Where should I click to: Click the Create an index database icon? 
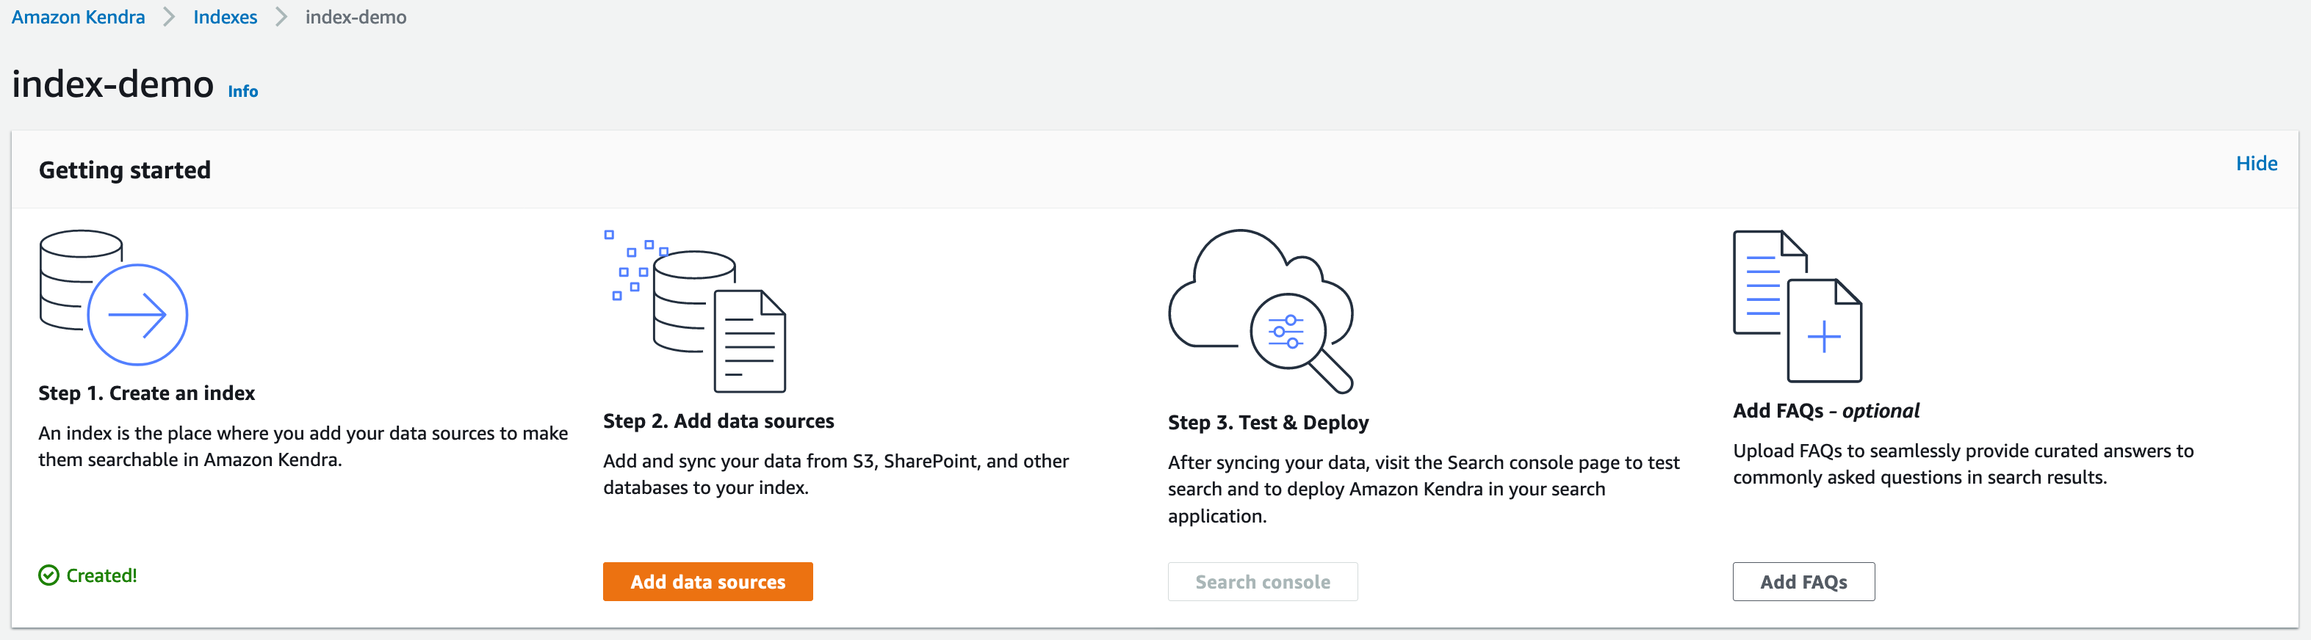click(x=113, y=297)
